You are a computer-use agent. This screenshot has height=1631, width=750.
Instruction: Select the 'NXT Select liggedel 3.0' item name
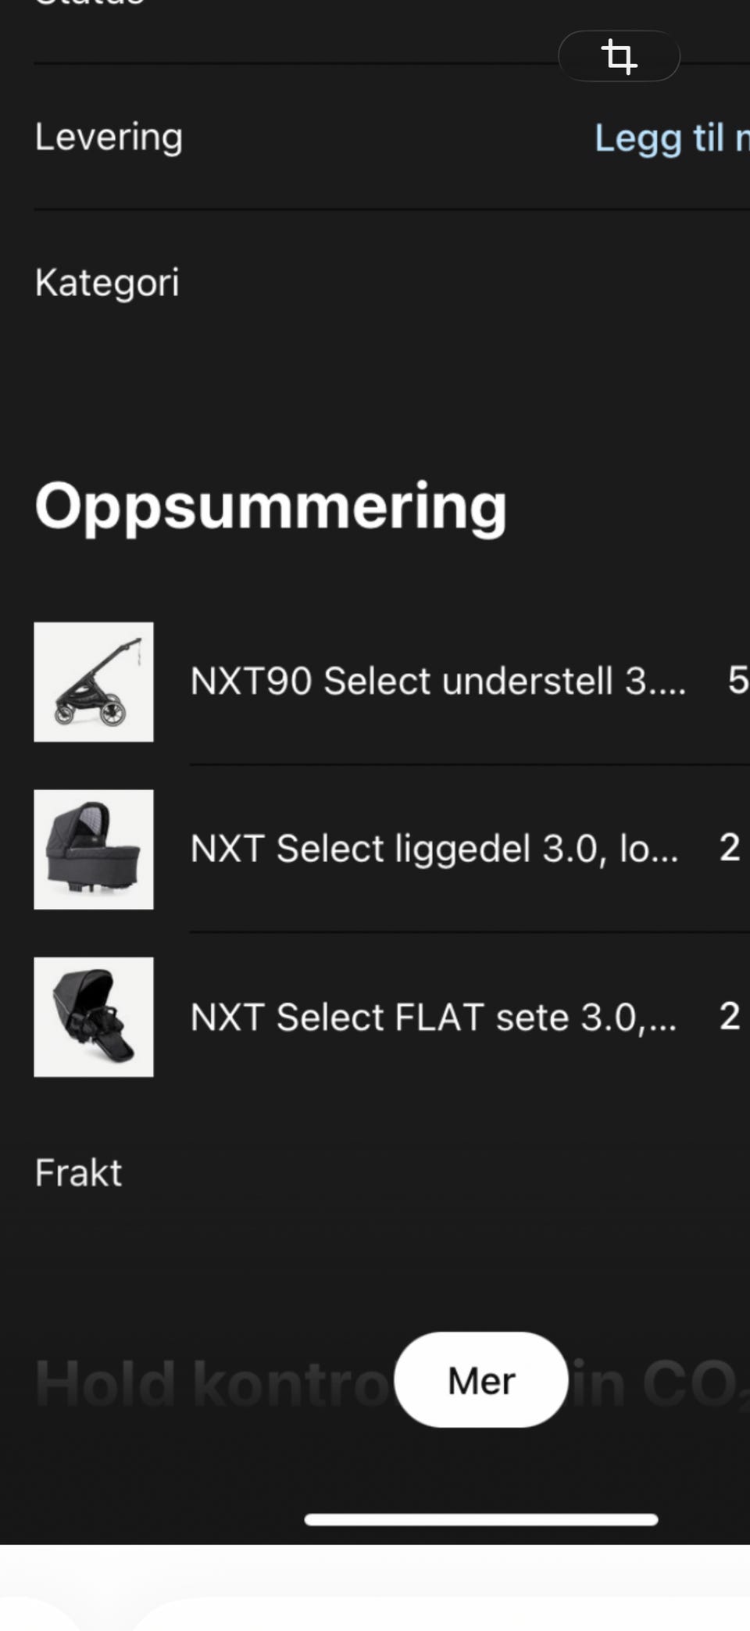tap(434, 849)
